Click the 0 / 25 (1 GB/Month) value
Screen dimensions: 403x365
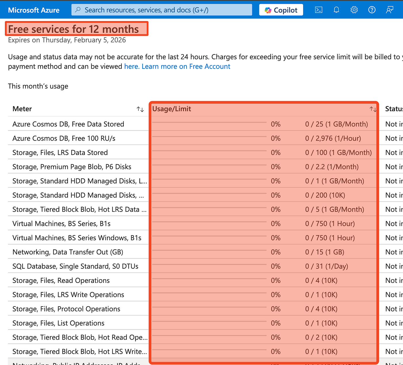click(337, 124)
